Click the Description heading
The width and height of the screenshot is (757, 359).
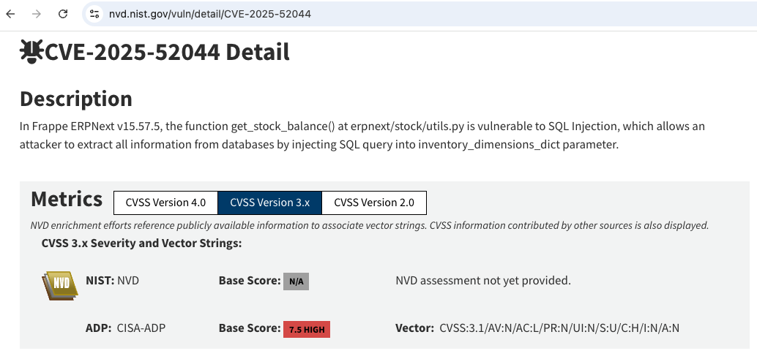(x=76, y=98)
